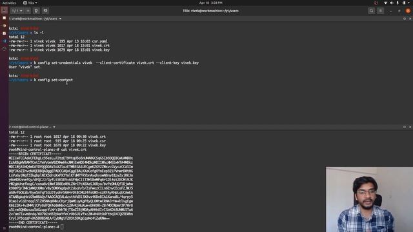Image resolution: width=413 pixels, height=232 pixels.
Task: Add a new session with the plus button
Action: click(28, 11)
